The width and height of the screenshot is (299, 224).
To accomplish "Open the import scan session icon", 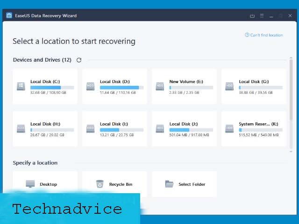I will click(x=252, y=16).
